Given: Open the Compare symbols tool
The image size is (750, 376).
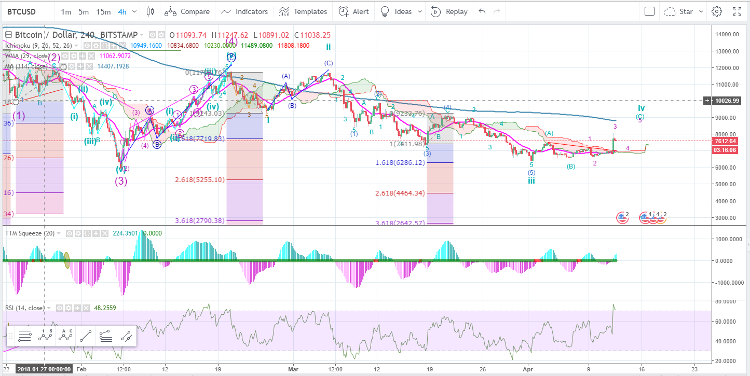Looking at the screenshot, I should pos(188,11).
